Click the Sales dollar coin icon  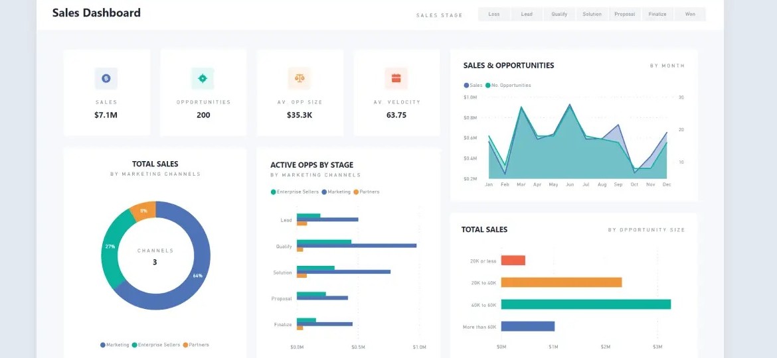click(x=106, y=78)
